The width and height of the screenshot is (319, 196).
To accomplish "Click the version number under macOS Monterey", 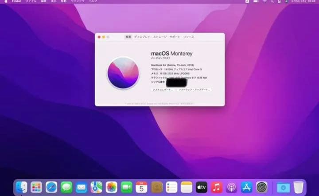I will (x=160, y=58).
